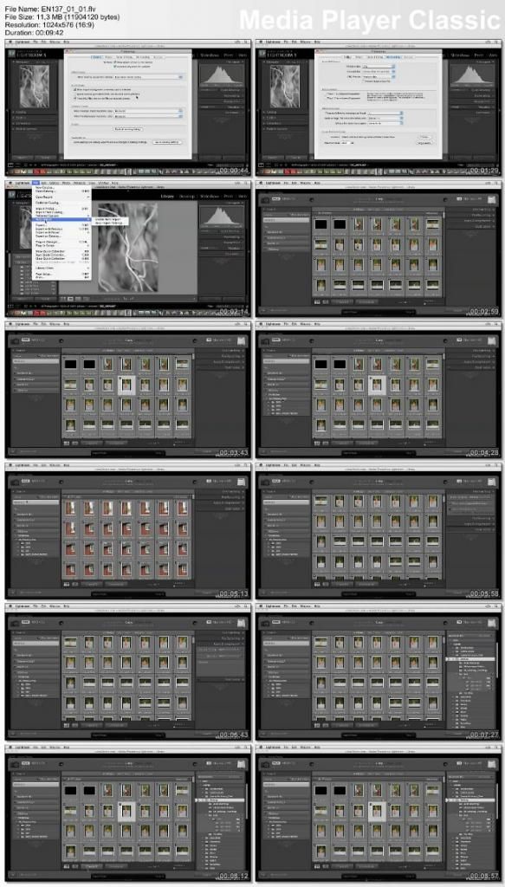Toggle the top checked Preferences checkbox in the 00:00:44 frame
The image size is (505, 887).
pos(116,62)
